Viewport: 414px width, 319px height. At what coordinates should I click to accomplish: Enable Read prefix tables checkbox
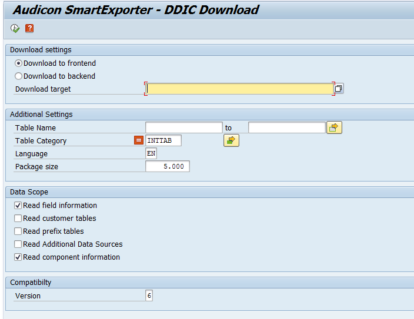pos(18,231)
